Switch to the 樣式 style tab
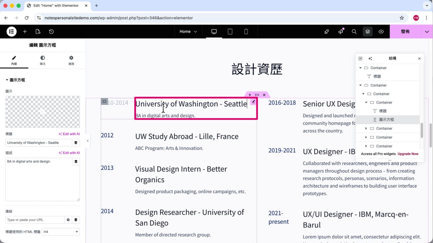Image resolution: width=433 pixels, height=243 pixels. point(43,60)
